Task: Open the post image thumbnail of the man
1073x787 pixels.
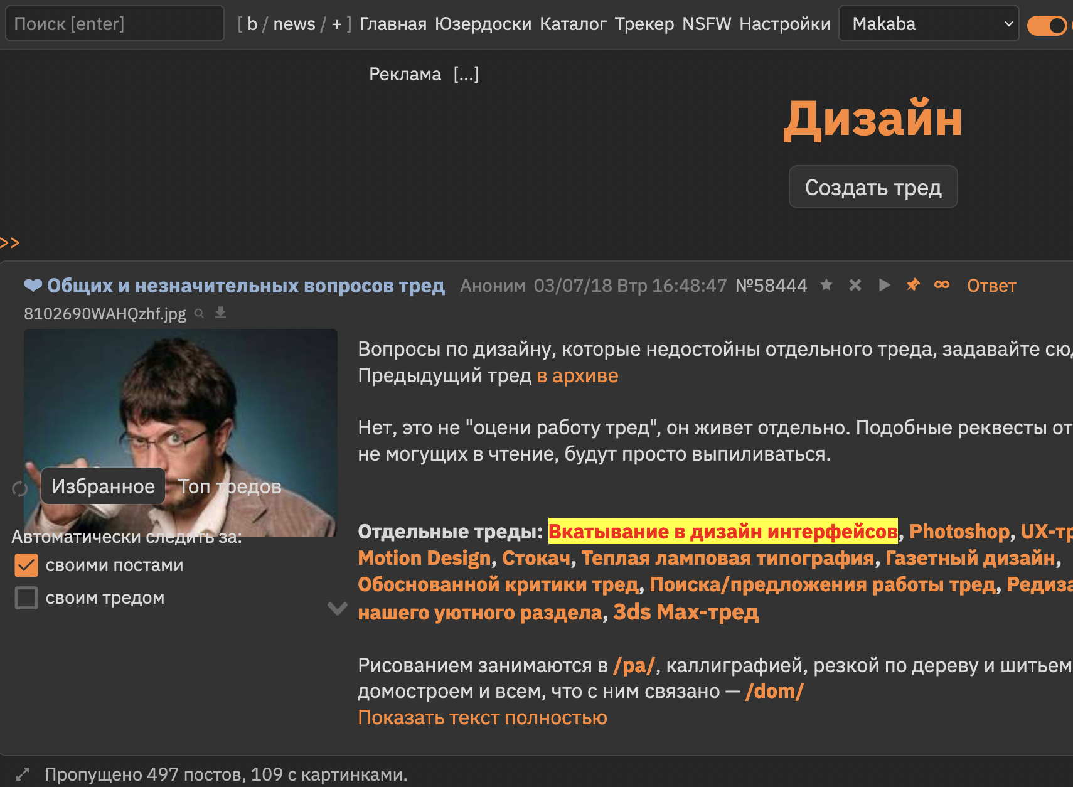Action: click(x=181, y=433)
